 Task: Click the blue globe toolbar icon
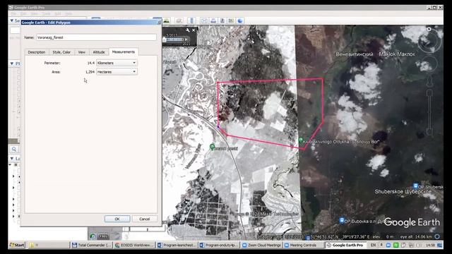click(x=240, y=20)
